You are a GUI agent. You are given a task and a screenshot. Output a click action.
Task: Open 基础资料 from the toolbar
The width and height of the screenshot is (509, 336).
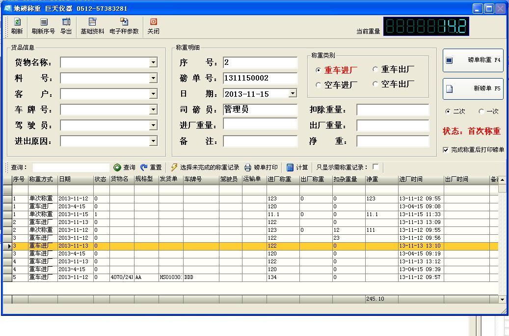point(92,22)
